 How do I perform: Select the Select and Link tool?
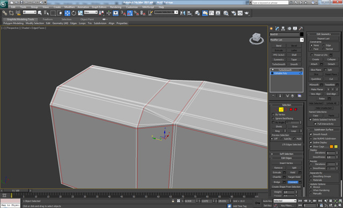coord(5,13)
